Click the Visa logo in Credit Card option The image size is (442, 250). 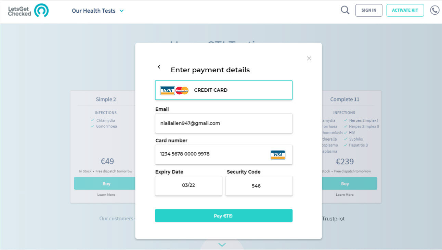tap(167, 90)
